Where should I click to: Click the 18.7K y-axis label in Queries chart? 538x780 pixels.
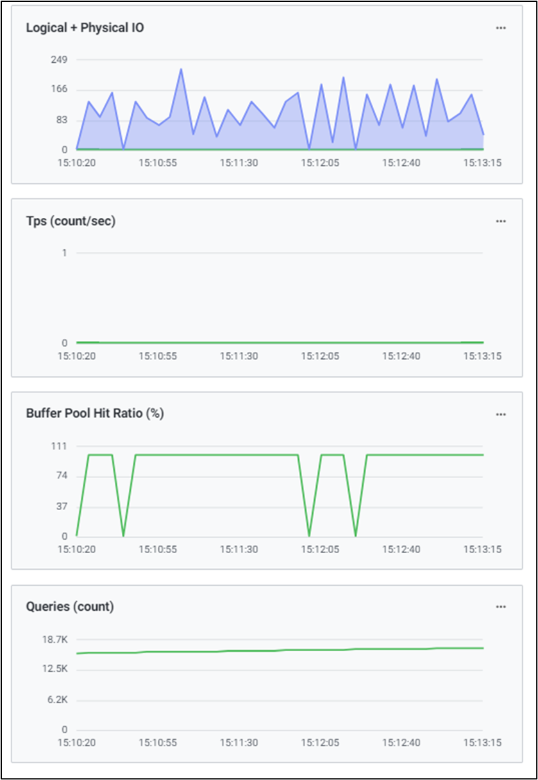tap(55, 639)
